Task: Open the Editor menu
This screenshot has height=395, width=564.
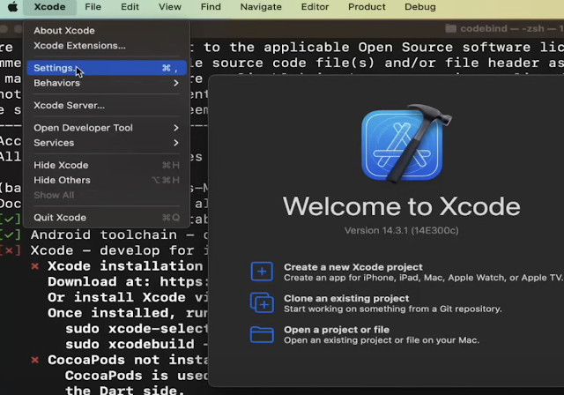Action: (x=315, y=7)
